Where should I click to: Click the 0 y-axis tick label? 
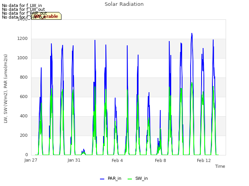tap(26, 155)
